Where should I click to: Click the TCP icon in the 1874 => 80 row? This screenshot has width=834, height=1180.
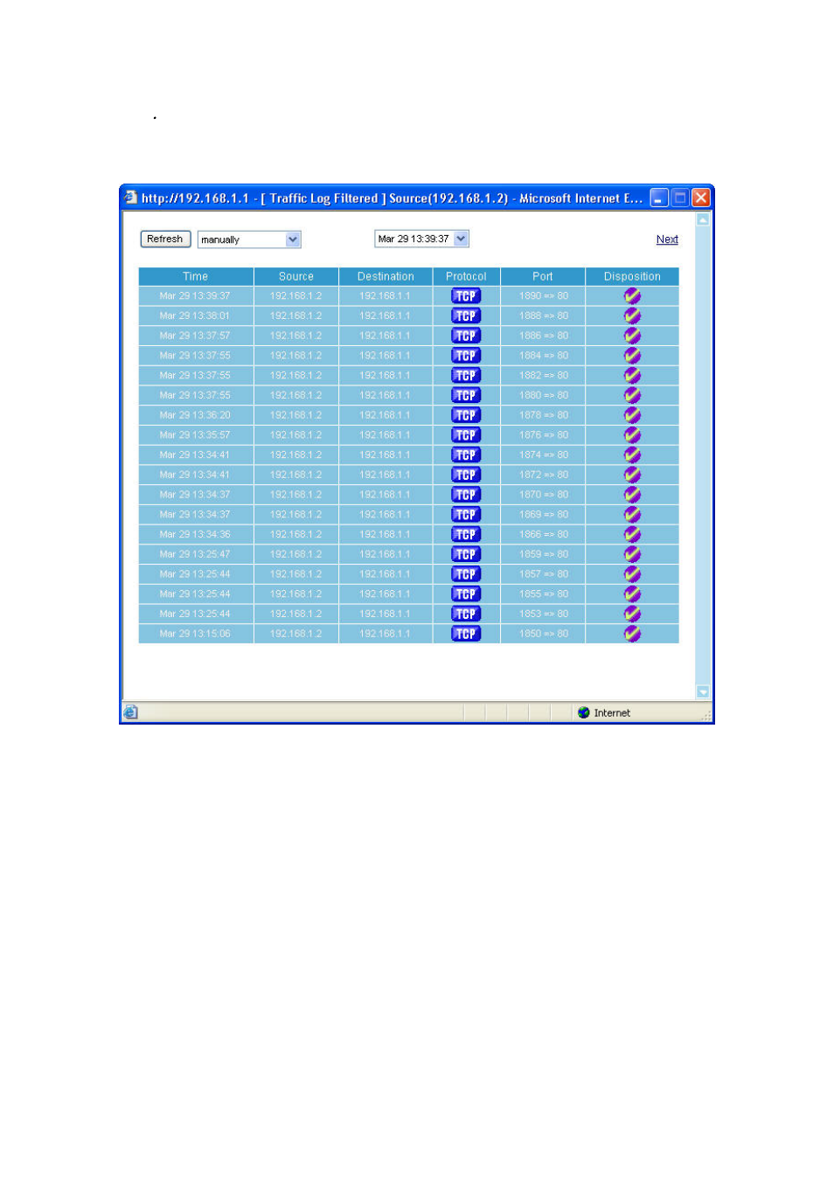(466, 455)
